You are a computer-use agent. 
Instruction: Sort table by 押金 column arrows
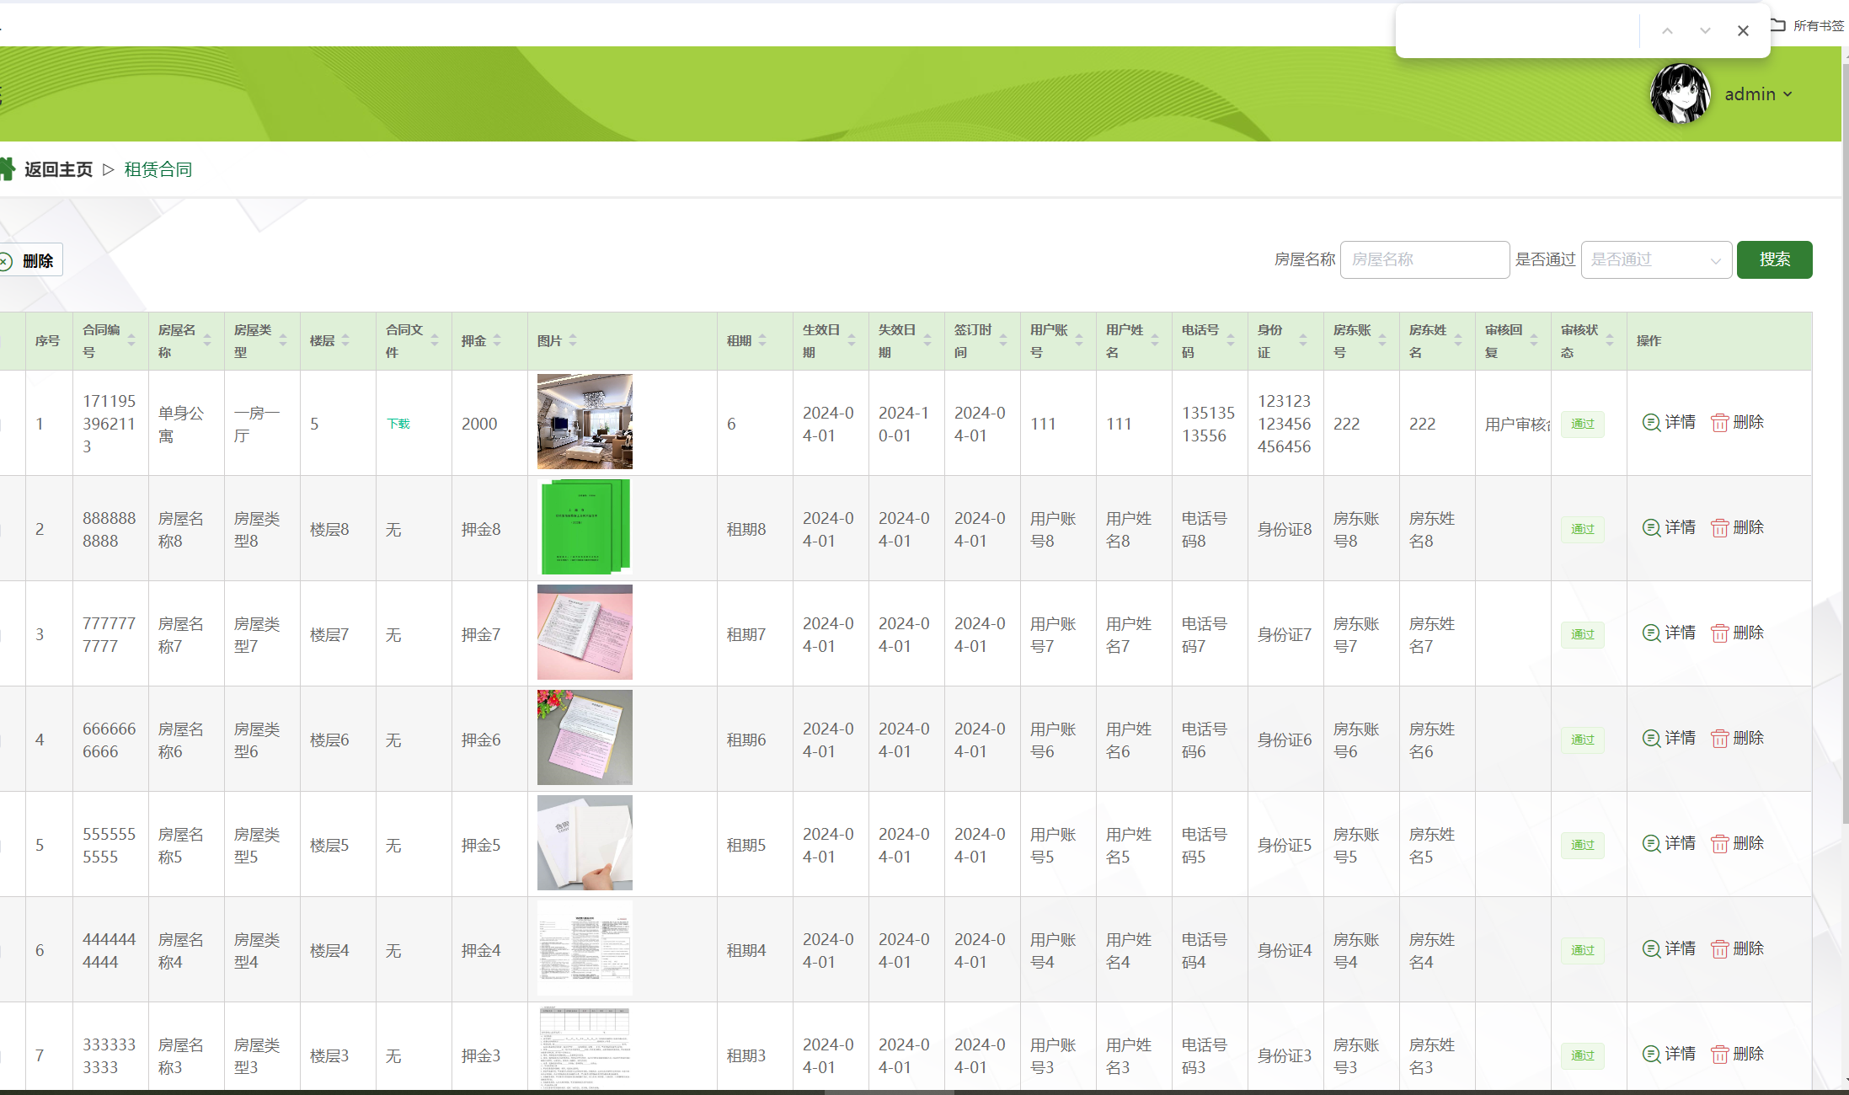497,341
